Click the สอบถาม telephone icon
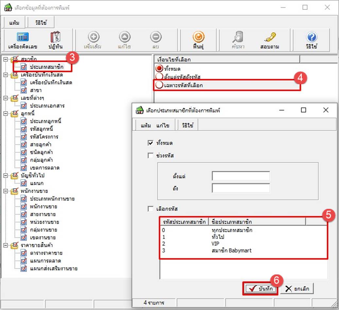Viewport: 339px width, 310px height. [x=270, y=38]
